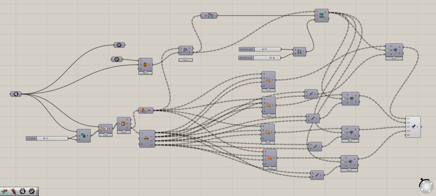The width and height of the screenshot is (436, 196).
Task: Click the V Count number slider
Action: click(47, 138)
